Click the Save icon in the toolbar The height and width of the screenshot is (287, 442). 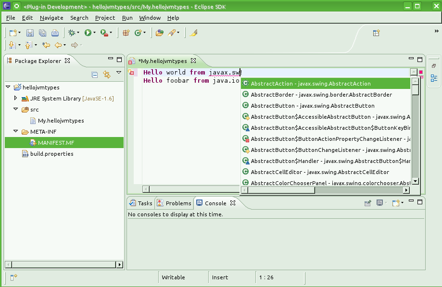click(30, 33)
